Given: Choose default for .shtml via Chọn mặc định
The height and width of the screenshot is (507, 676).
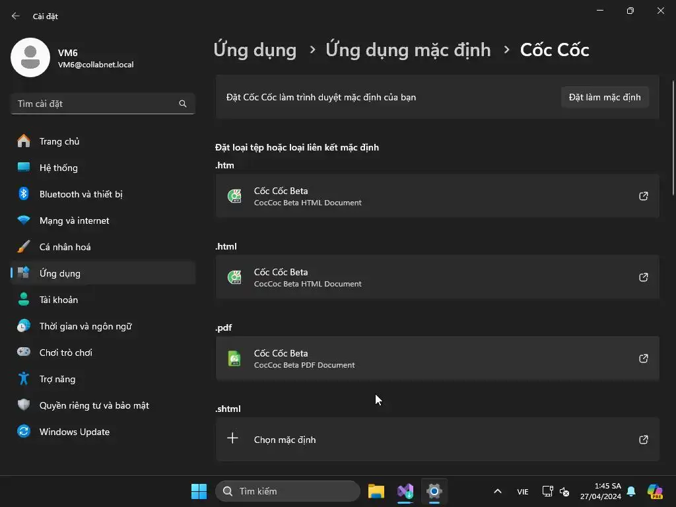Looking at the screenshot, I should (285, 440).
